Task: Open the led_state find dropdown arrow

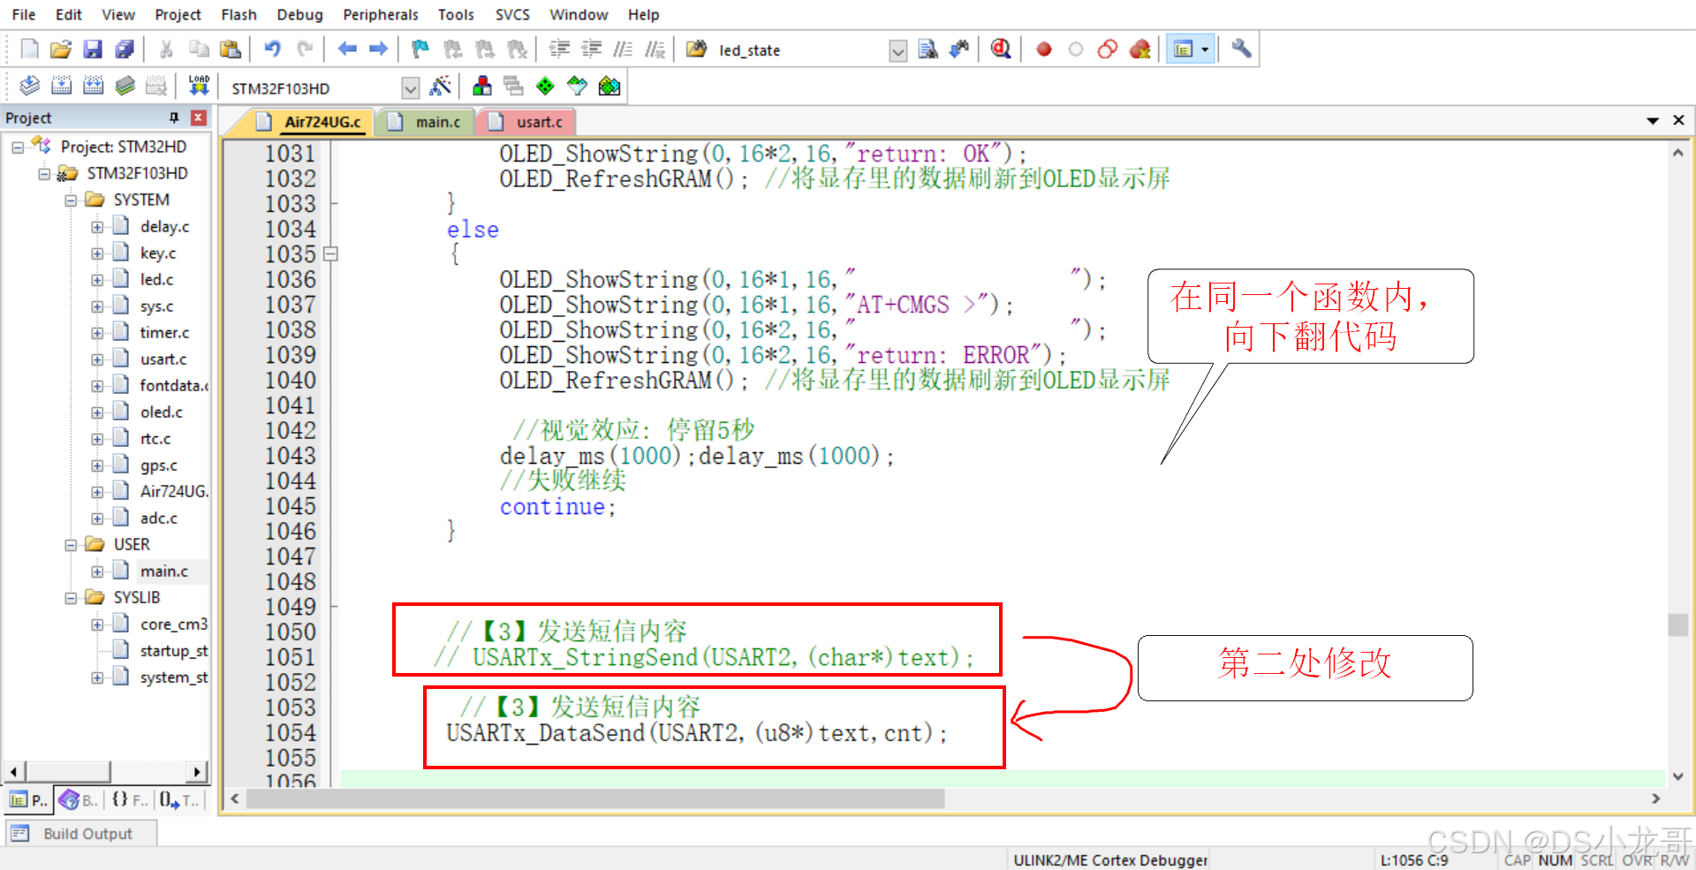Action: pyautogui.click(x=897, y=51)
